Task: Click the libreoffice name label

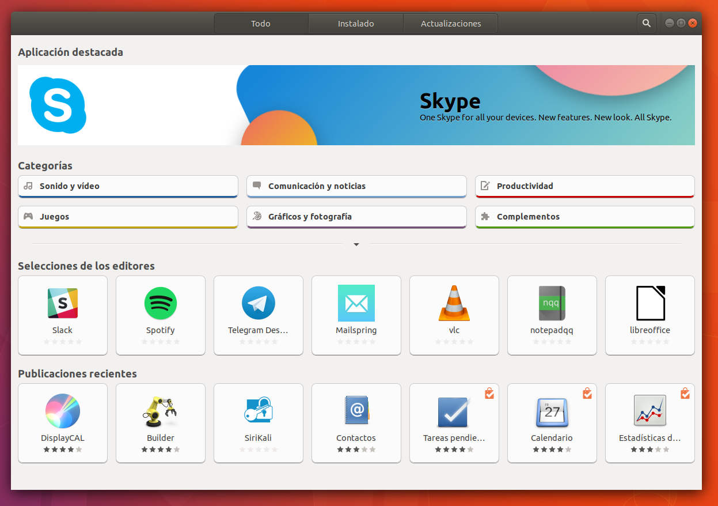Action: [650, 330]
